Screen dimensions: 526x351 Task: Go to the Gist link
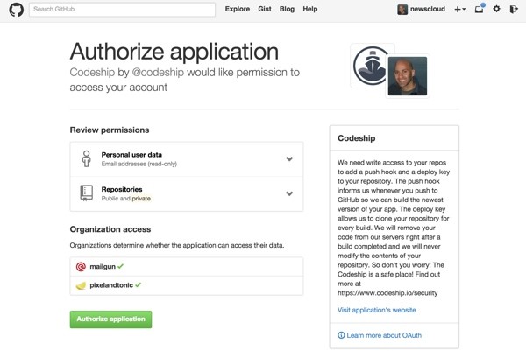[265, 9]
